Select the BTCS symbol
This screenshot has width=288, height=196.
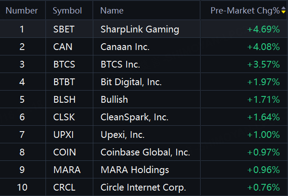pyautogui.click(x=64, y=64)
